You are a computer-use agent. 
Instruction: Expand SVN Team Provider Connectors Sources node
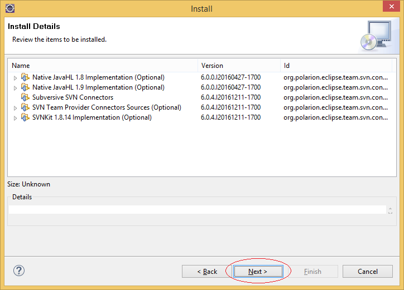coord(15,108)
